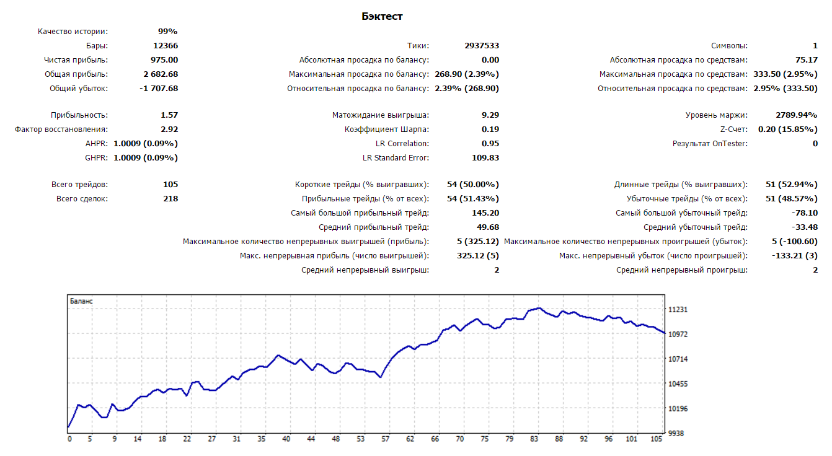Select Максимальная просадка по средствам value 333.50 (2.95%)
The width and height of the screenshot is (832, 456).
pyautogui.click(x=785, y=74)
